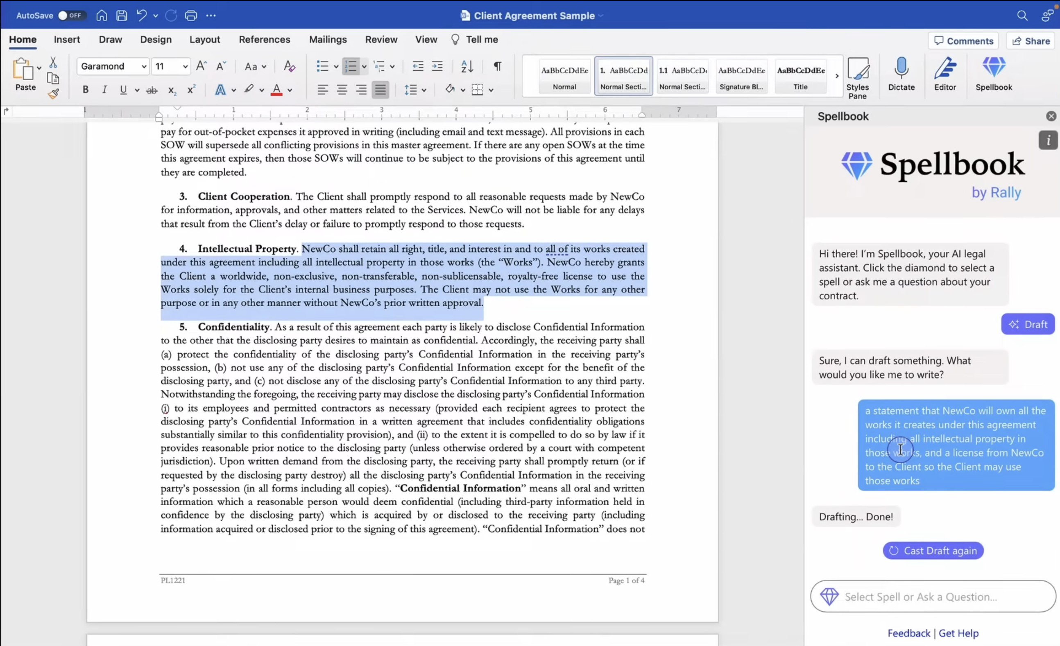Expand the styles gallery arrow
1060x646 pixels.
[837, 76]
